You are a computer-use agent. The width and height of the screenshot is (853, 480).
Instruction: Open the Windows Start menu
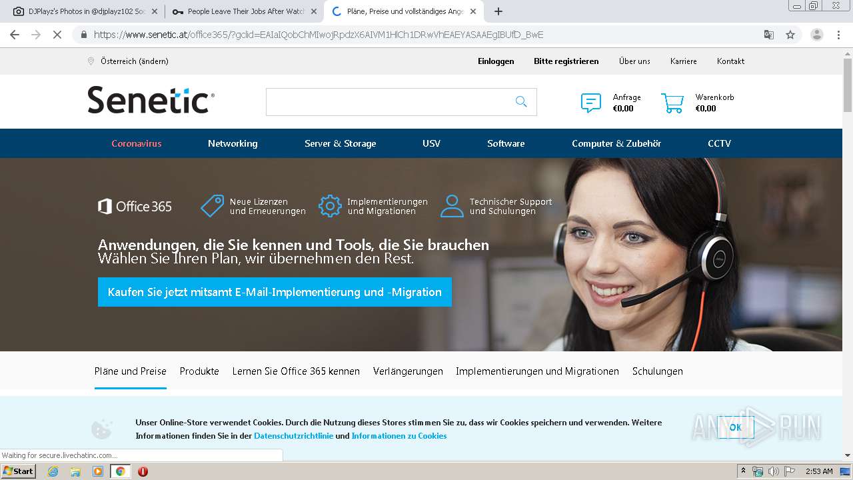click(x=18, y=471)
